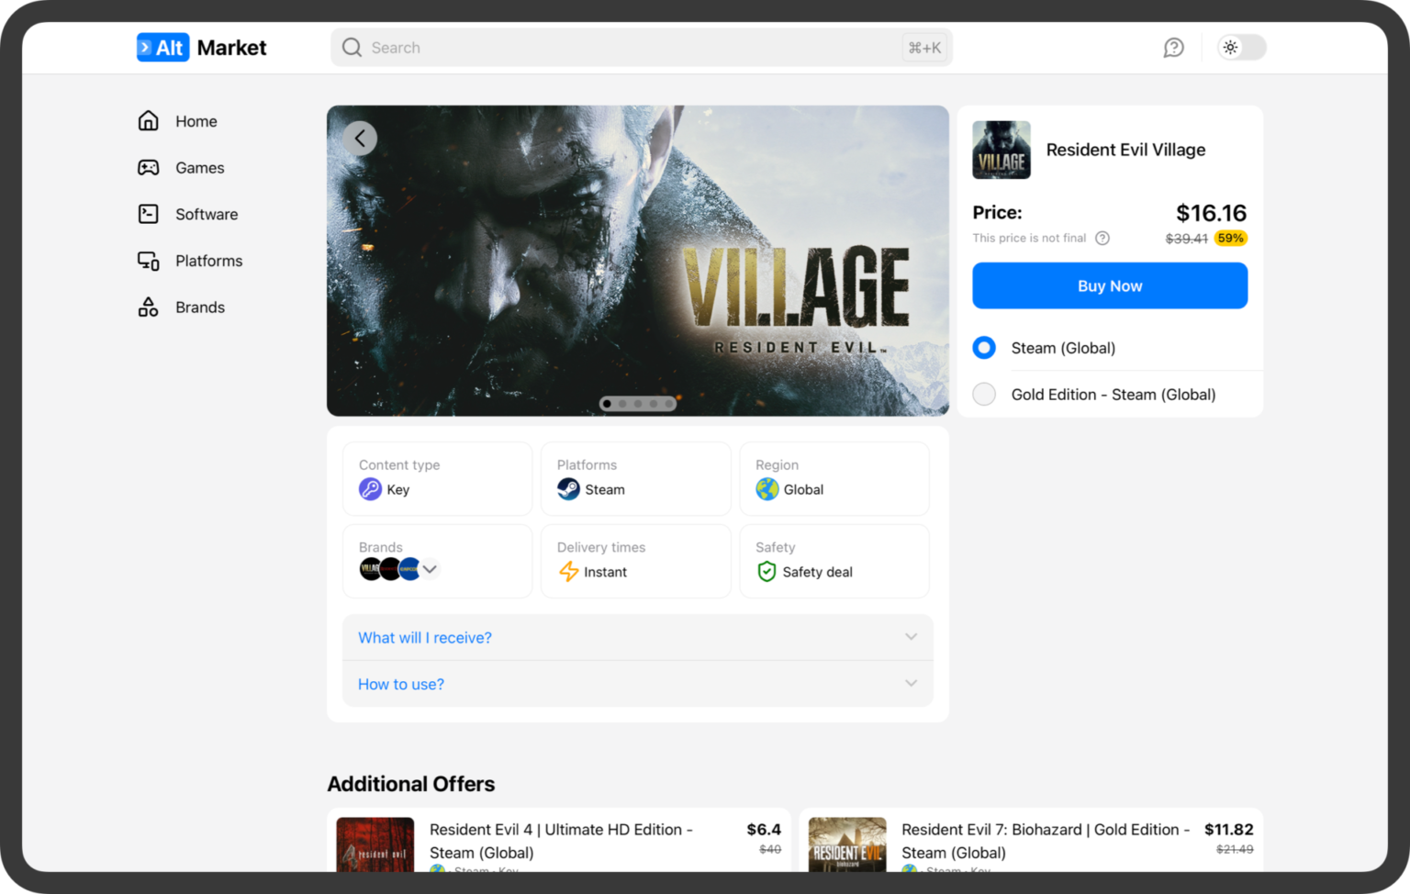
Task: Click 'This price is not final' text
Action: (1029, 239)
